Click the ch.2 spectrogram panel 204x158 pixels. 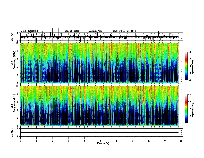99,106
